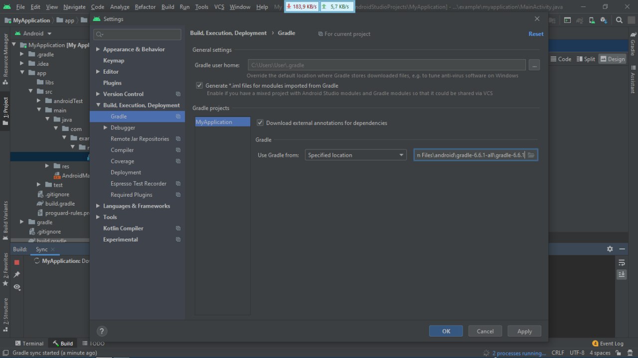
Task: Stop the running Gradle sync
Action: point(16,262)
